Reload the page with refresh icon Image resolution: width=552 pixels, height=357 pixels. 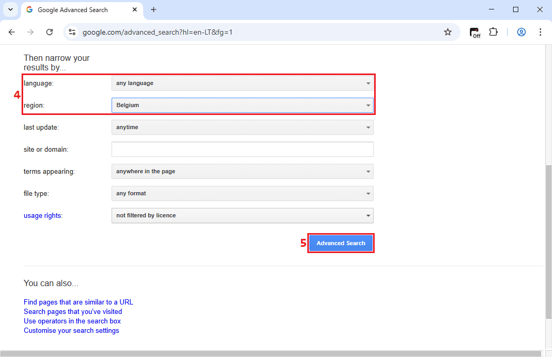pyautogui.click(x=49, y=32)
